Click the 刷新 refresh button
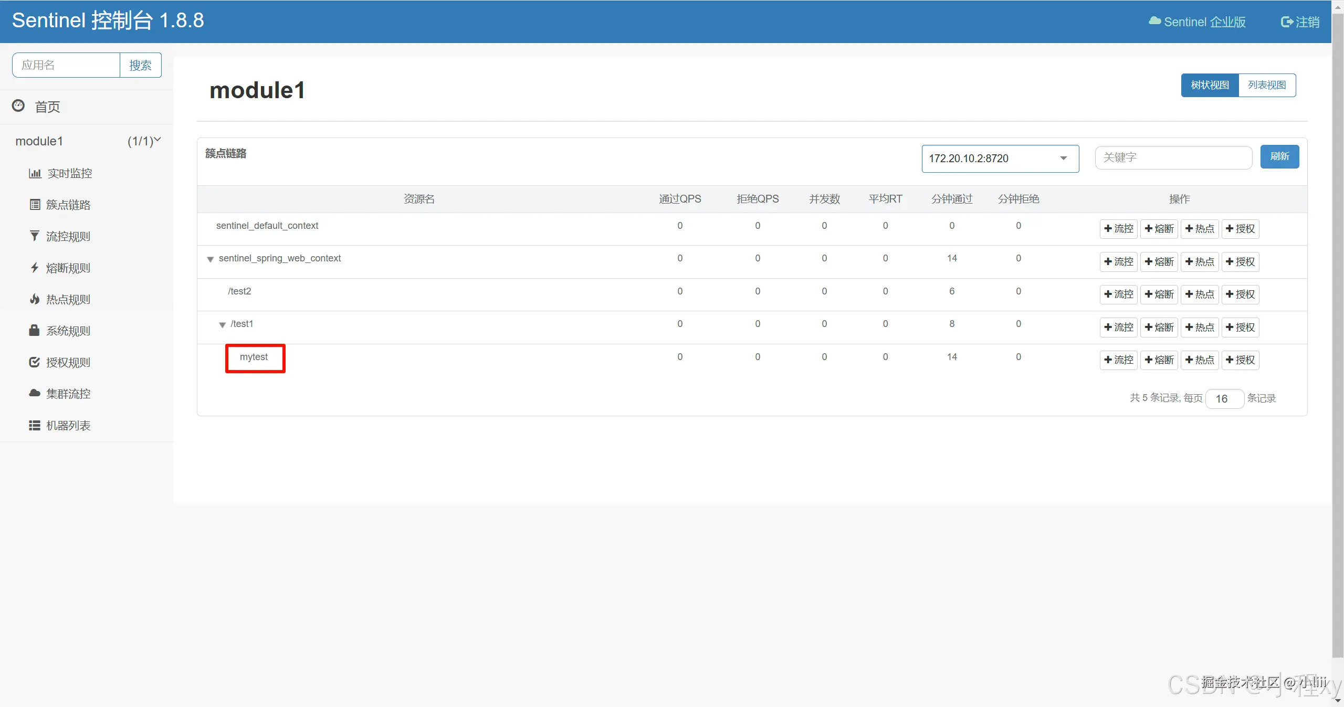 pos(1279,156)
